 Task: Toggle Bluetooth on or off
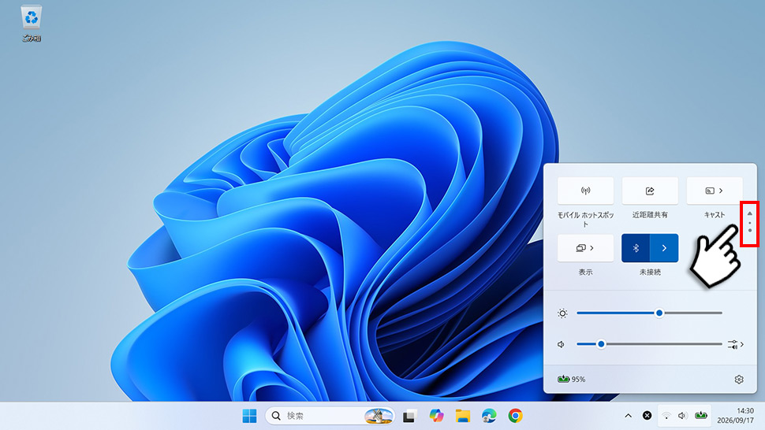636,248
